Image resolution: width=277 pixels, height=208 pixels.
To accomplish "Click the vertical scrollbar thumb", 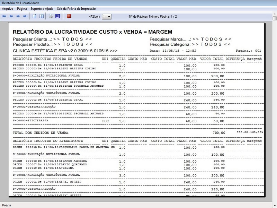I will pyautogui.click(x=275, y=18).
